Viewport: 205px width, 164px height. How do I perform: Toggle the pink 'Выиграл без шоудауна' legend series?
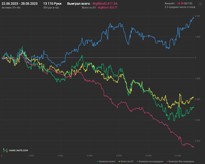point(180,161)
